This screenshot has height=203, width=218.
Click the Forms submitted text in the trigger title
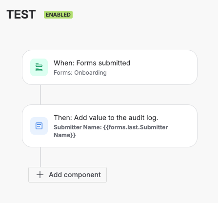pos(103,63)
